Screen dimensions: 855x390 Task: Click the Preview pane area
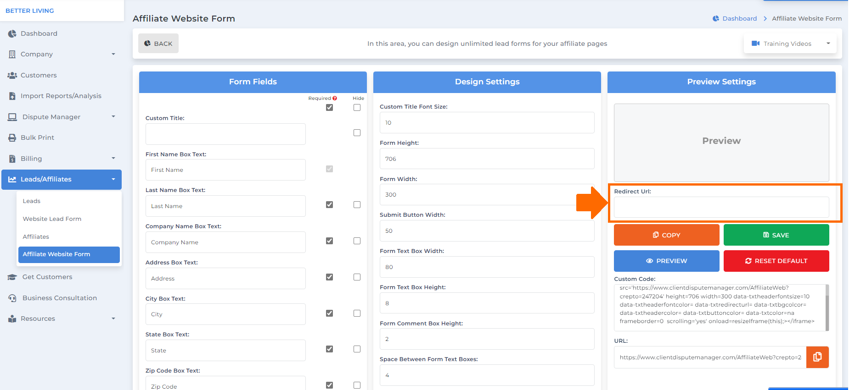point(721,143)
